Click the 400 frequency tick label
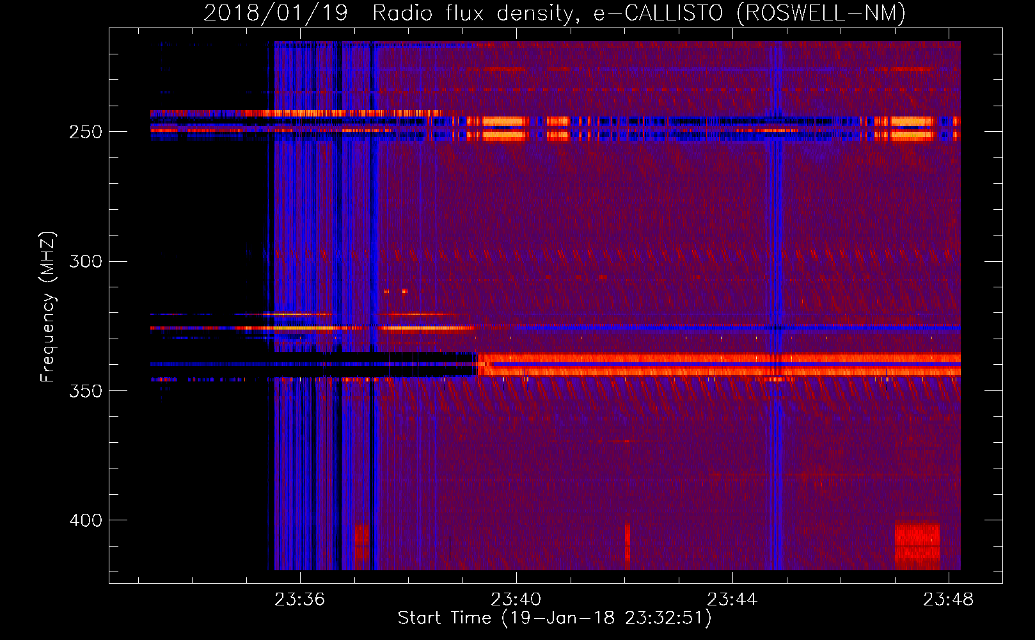The height and width of the screenshot is (640, 1035). click(86, 520)
